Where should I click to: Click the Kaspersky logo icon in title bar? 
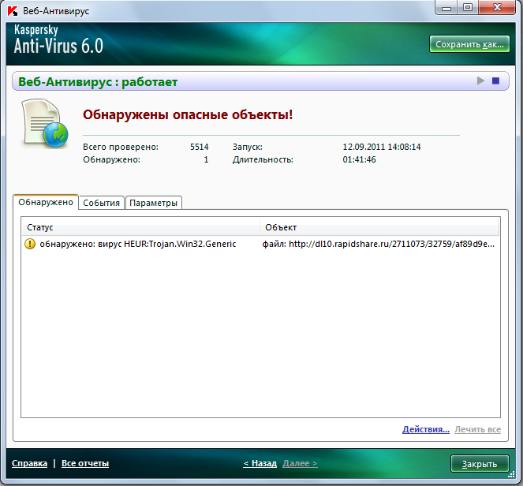pos(13,11)
